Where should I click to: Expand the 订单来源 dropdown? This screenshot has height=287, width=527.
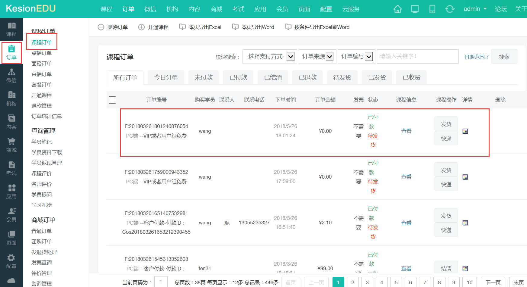pyautogui.click(x=317, y=57)
